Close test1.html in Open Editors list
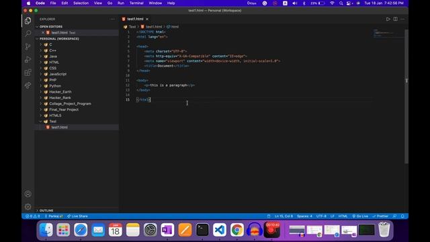Screen dimensions: 430x242 click(x=43, y=33)
